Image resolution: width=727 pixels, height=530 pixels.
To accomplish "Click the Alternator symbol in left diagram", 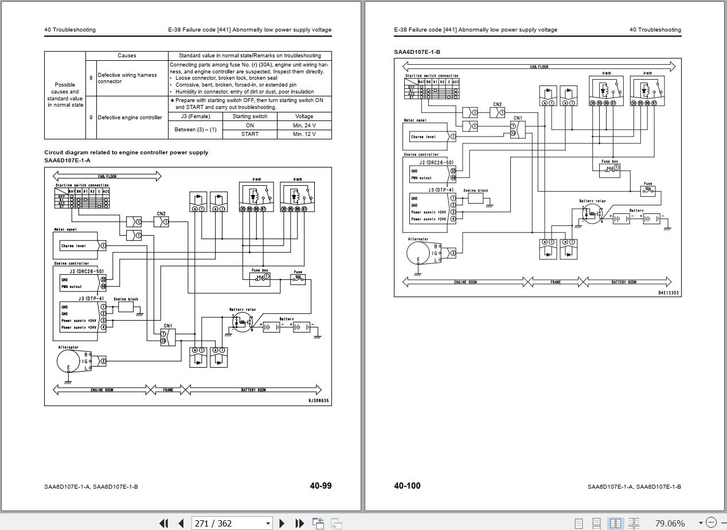I will click(x=69, y=361).
